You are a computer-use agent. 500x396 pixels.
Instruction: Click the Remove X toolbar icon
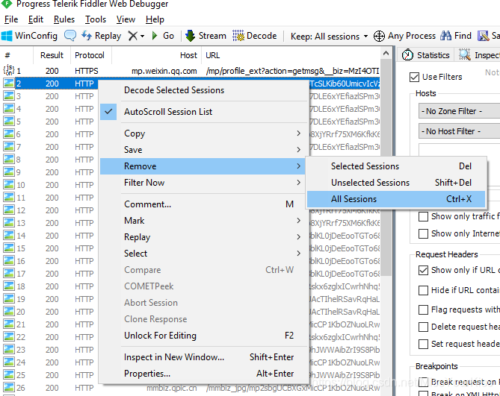click(132, 36)
